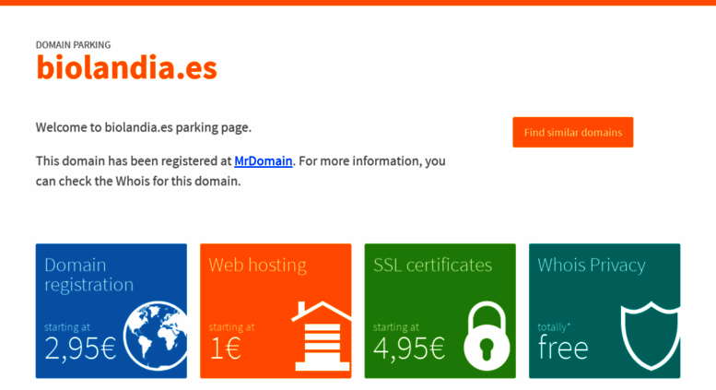Select the Web hosting tile heading

[257, 265]
